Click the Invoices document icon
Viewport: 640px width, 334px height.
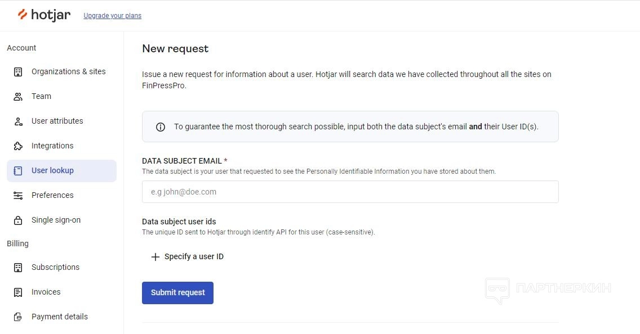pyautogui.click(x=18, y=292)
